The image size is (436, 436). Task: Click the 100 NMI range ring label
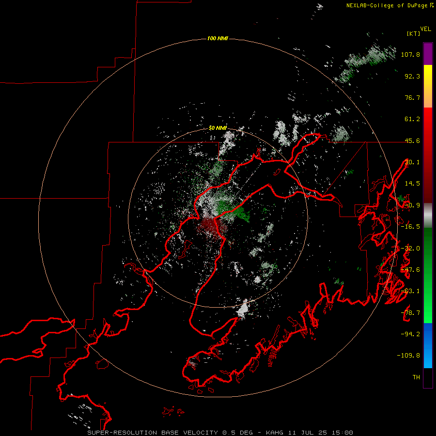218,38
